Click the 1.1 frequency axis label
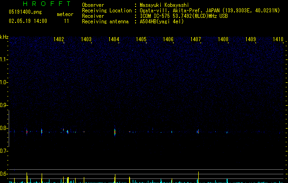 (x=4, y=59)
